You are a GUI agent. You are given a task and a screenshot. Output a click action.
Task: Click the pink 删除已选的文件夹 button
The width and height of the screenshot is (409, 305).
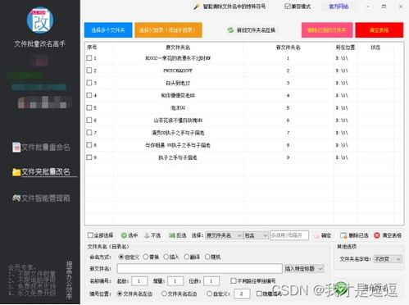pyautogui.click(x=327, y=30)
